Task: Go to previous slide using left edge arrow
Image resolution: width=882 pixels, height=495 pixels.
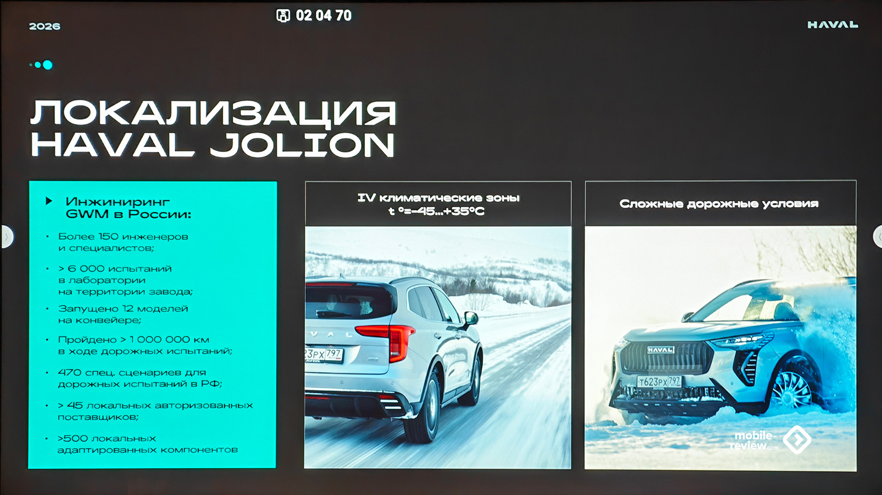Action: coord(6,237)
